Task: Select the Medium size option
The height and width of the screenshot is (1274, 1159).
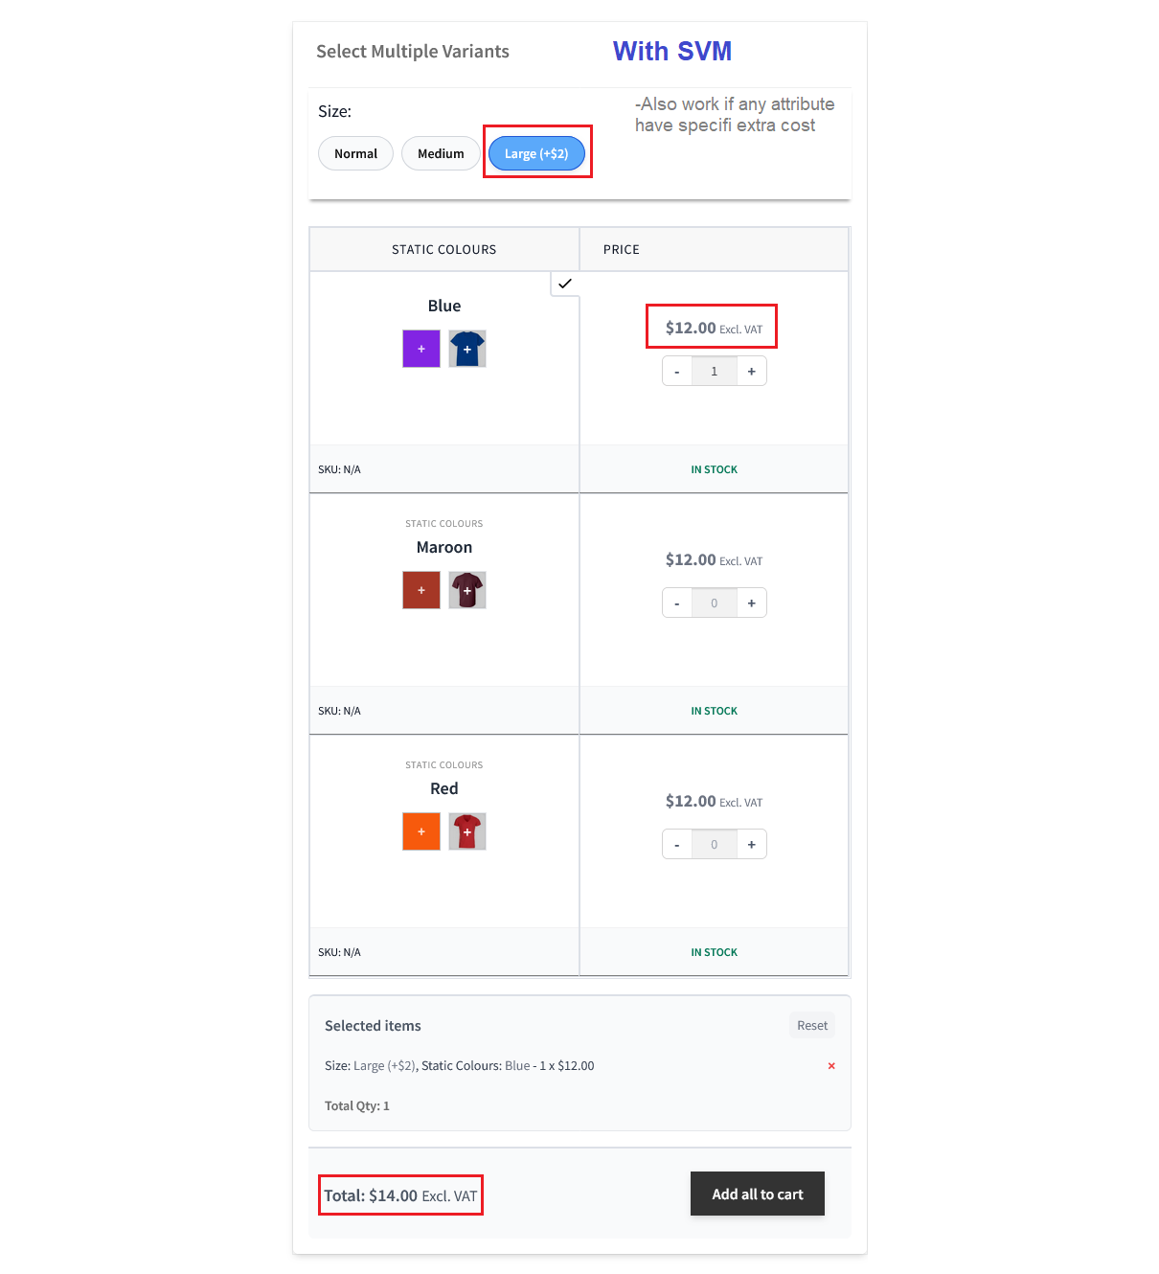Action: click(441, 153)
